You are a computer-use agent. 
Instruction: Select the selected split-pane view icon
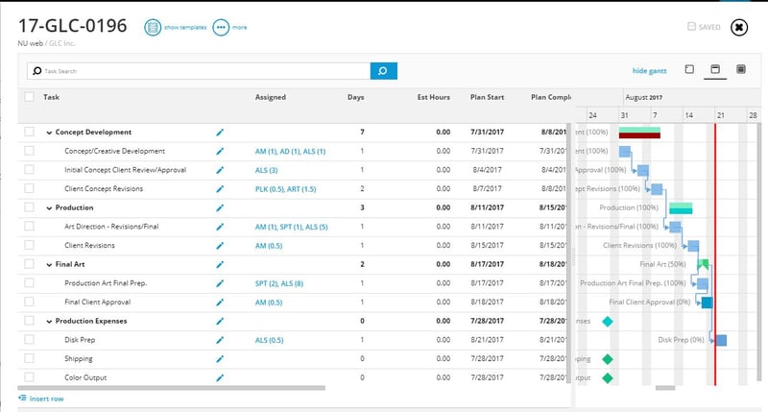[715, 69]
